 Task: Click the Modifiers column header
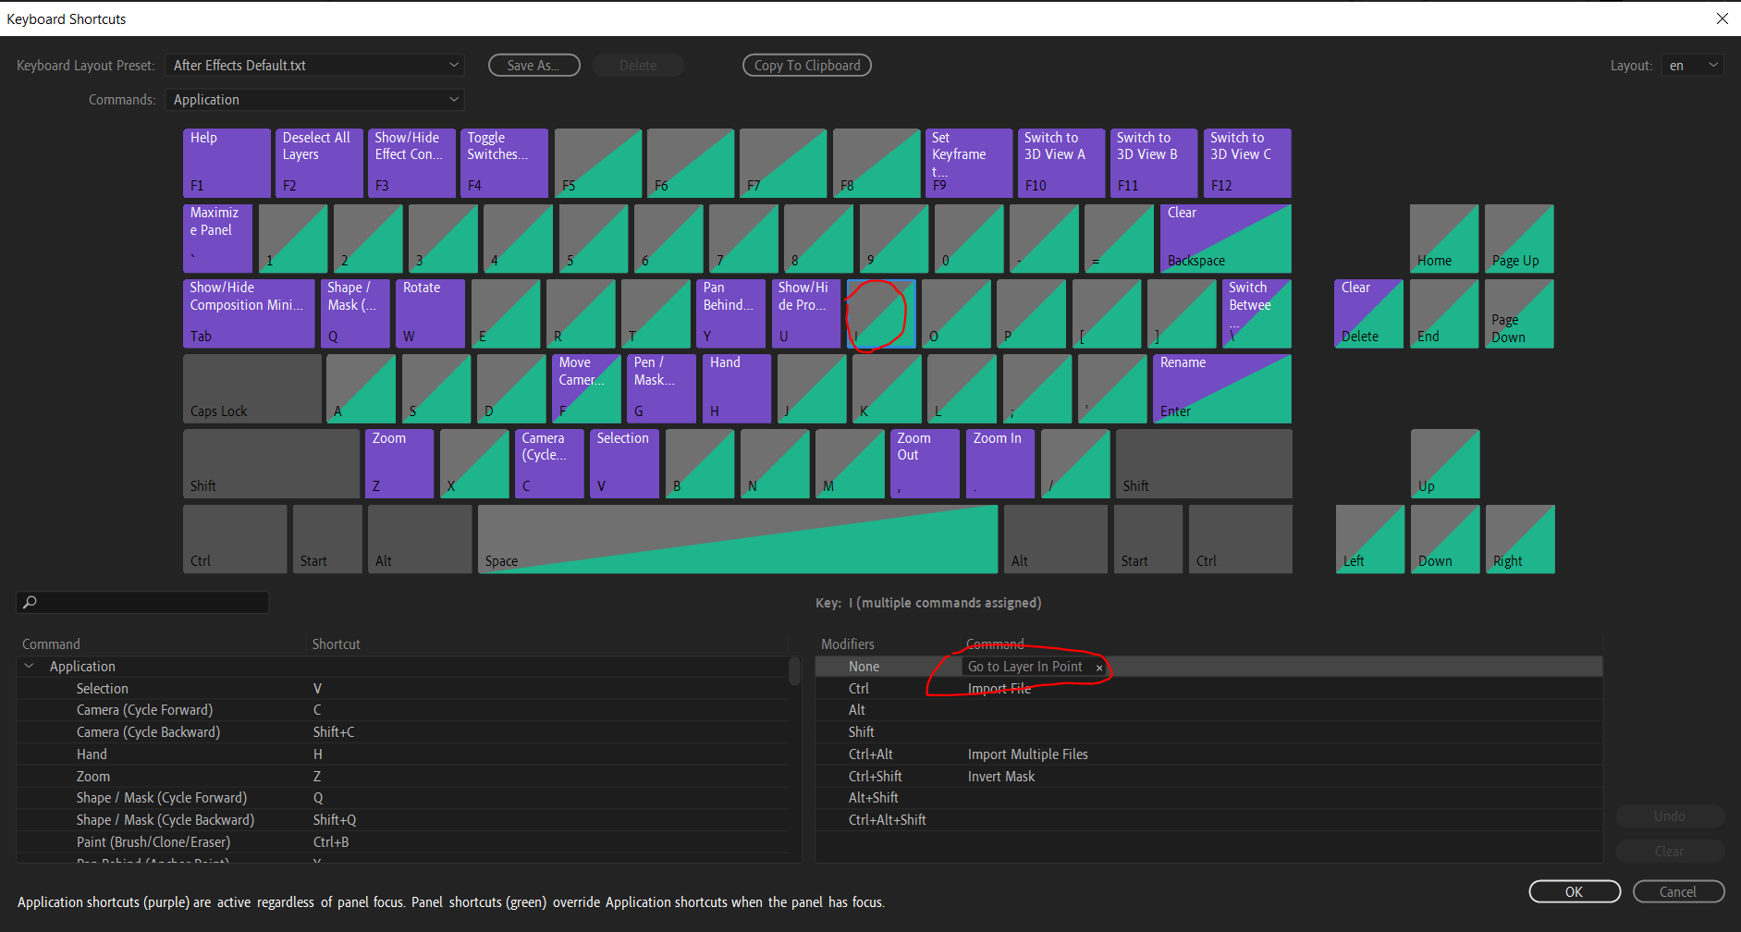tap(848, 644)
